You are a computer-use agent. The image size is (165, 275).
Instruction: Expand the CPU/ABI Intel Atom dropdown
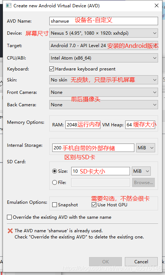(x=104, y=58)
